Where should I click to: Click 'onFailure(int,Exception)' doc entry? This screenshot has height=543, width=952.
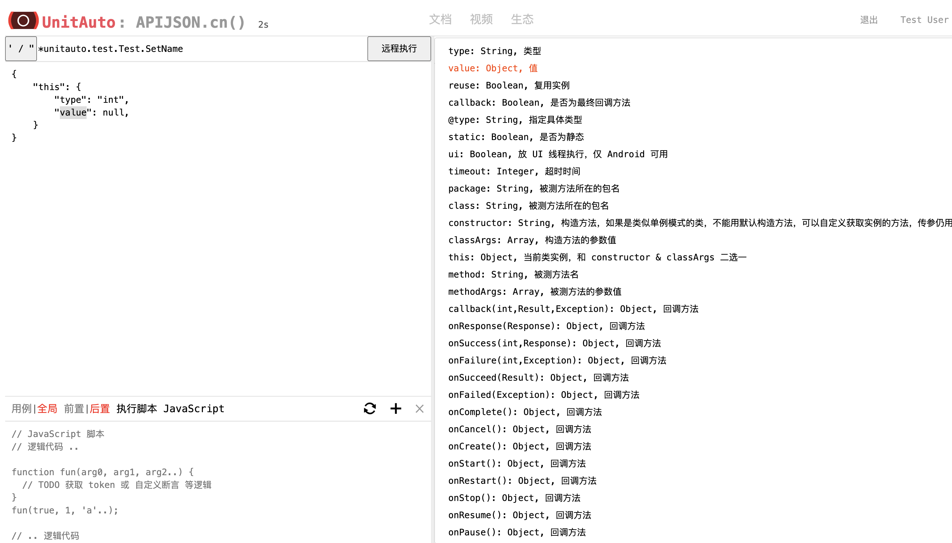[557, 360]
